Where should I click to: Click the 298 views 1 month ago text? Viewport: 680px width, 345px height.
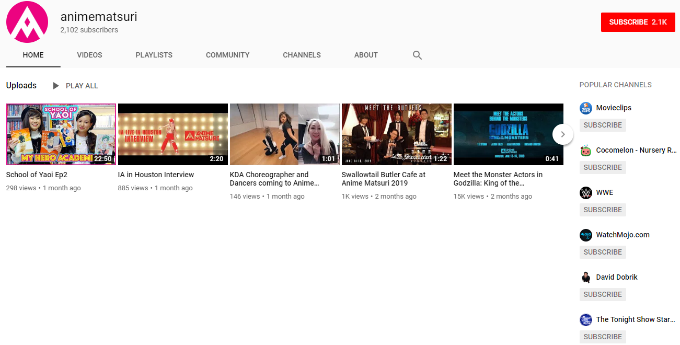[43, 188]
